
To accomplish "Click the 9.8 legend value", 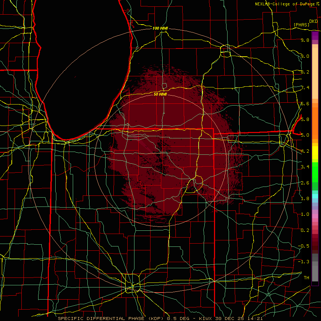I will (x=305, y=40).
